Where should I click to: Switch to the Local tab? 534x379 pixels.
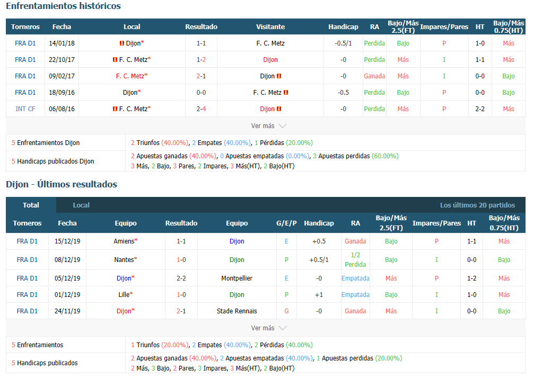[81, 205]
